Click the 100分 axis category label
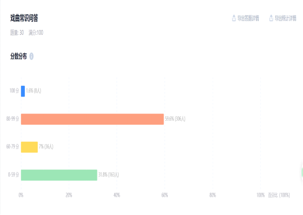The height and width of the screenshot is (215, 303). coord(14,90)
